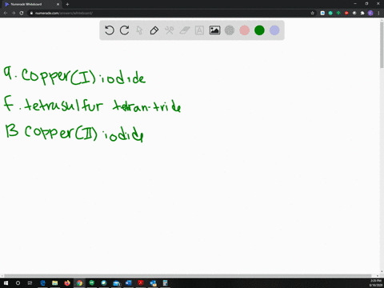Viewport: 384px width, 288px height.
Task: Open a new browser tab
Action: 67,4
